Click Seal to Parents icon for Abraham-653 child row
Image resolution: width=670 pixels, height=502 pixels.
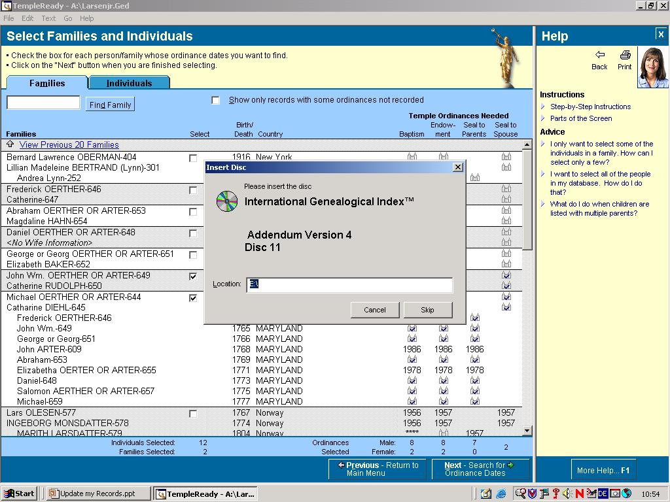475,360
